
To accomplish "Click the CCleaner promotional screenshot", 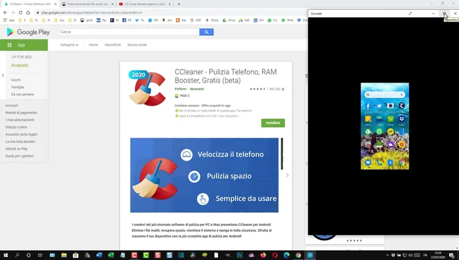I will [204, 175].
